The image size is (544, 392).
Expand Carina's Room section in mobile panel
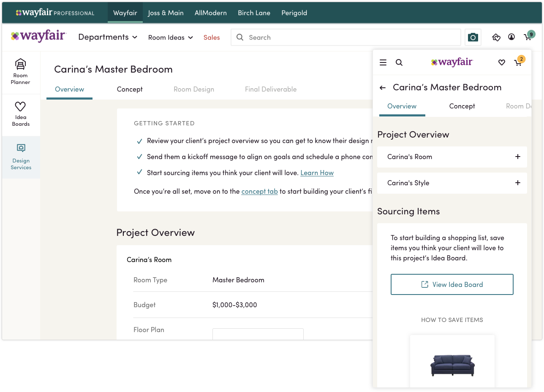pyautogui.click(x=452, y=157)
